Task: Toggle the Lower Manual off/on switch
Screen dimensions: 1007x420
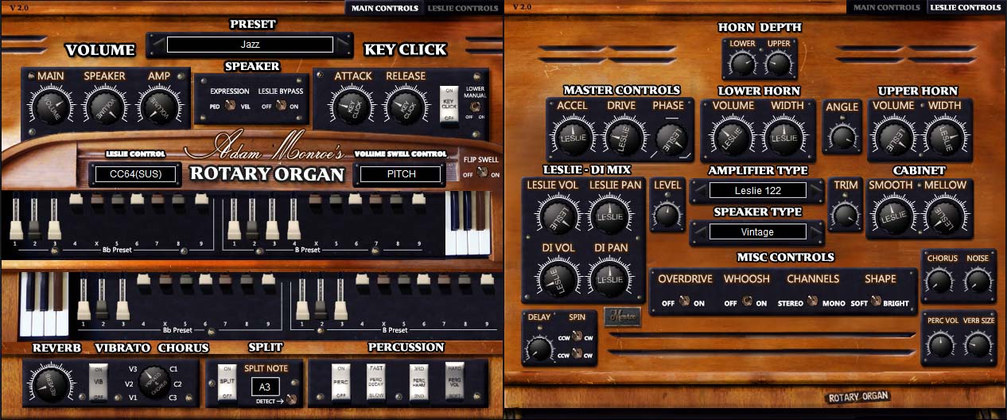Action: pos(475,106)
